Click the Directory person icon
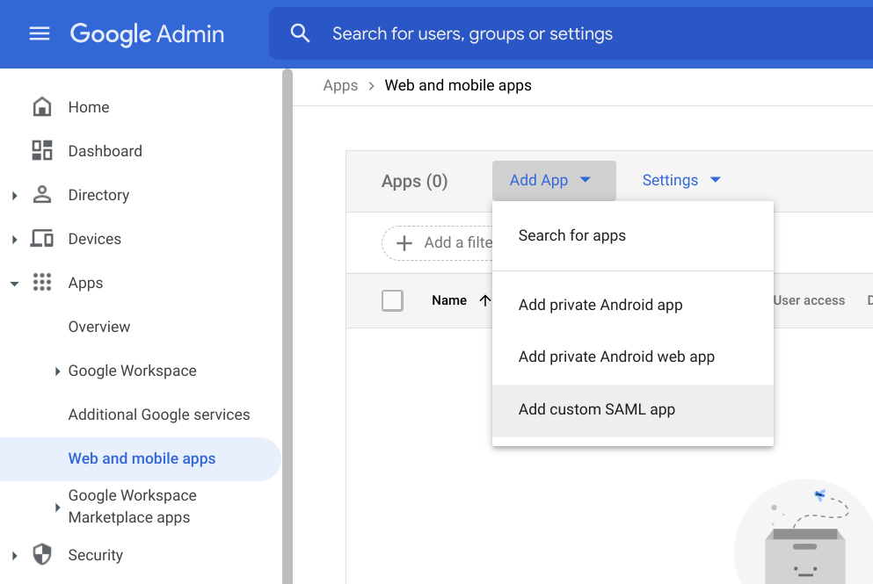Viewport: 873px width, 584px height. point(41,195)
